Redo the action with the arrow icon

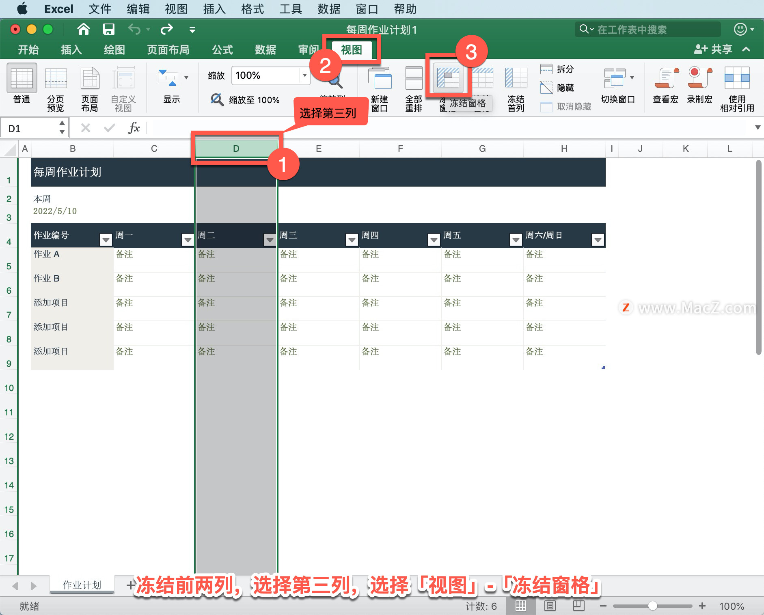point(166,29)
